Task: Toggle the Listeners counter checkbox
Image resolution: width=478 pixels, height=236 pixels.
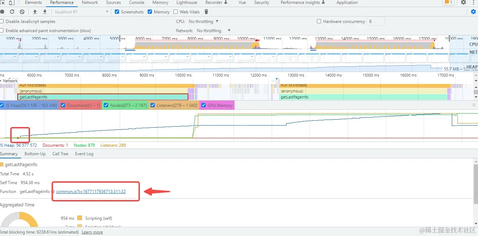Action: click(x=153, y=105)
